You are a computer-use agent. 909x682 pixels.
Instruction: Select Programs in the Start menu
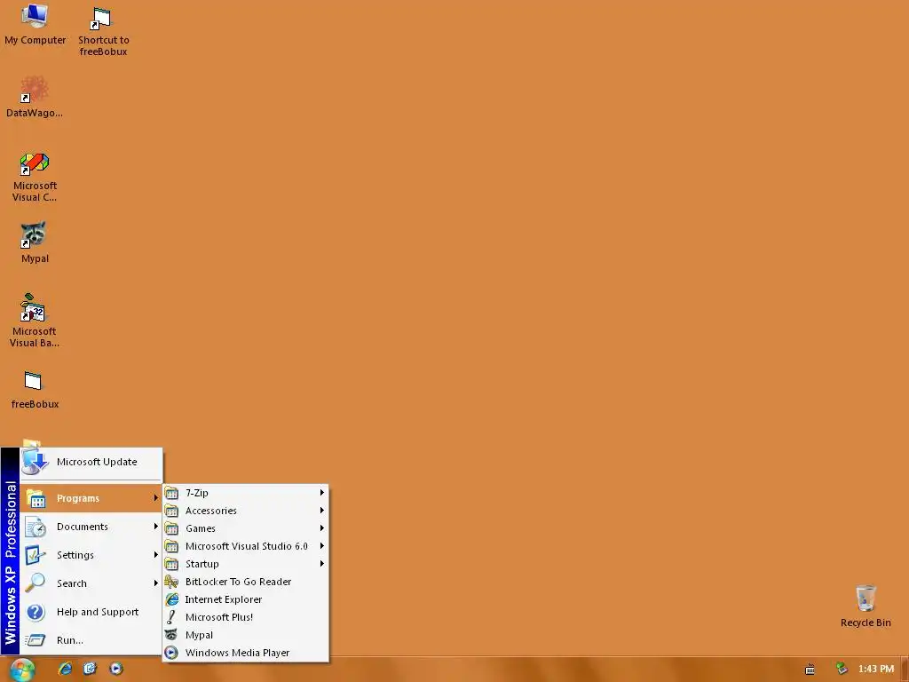91,498
